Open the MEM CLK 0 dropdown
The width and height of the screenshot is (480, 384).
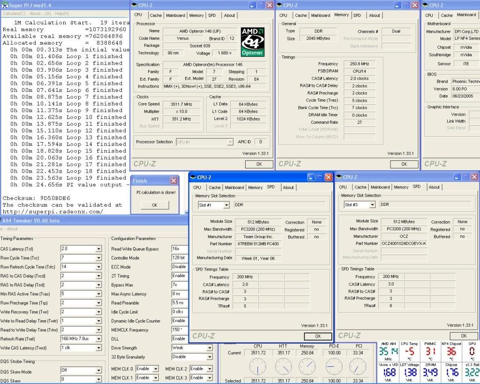[156, 369]
